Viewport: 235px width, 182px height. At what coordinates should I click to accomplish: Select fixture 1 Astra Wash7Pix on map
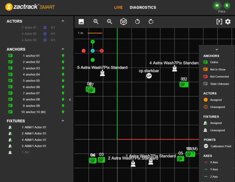[x=151, y=162]
